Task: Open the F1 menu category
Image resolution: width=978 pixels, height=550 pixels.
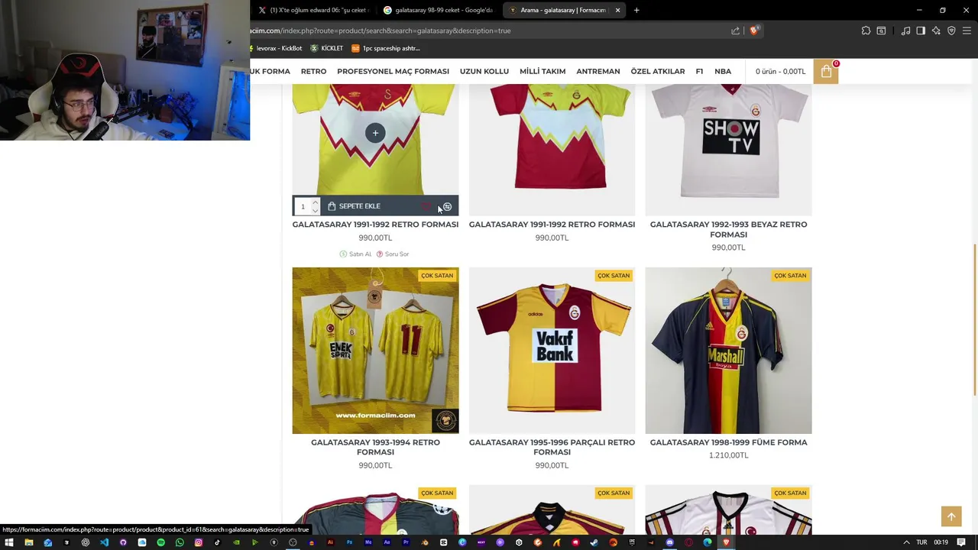Action: 699,71
